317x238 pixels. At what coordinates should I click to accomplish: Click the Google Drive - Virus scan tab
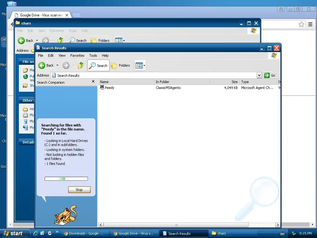point(41,15)
